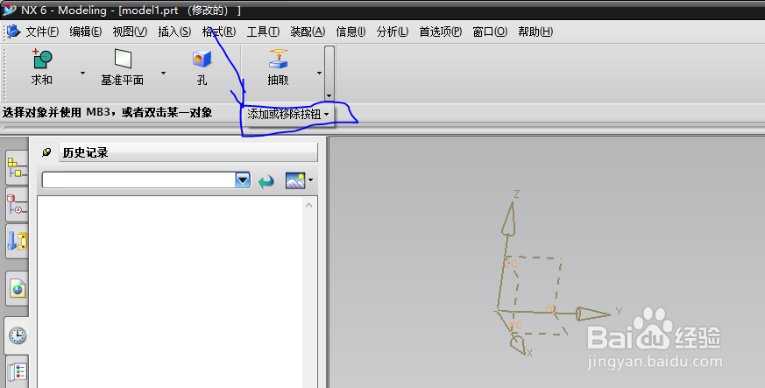
Task: Open the 添加或移除按钮 dropdown
Action: tap(287, 115)
